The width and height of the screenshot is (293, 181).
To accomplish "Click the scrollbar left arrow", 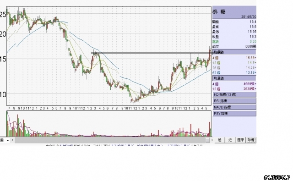I will (x=12, y=140).
